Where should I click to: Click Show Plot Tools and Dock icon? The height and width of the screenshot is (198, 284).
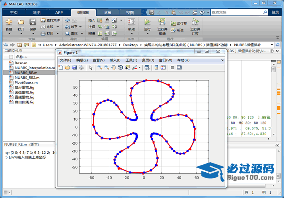coord(179,67)
